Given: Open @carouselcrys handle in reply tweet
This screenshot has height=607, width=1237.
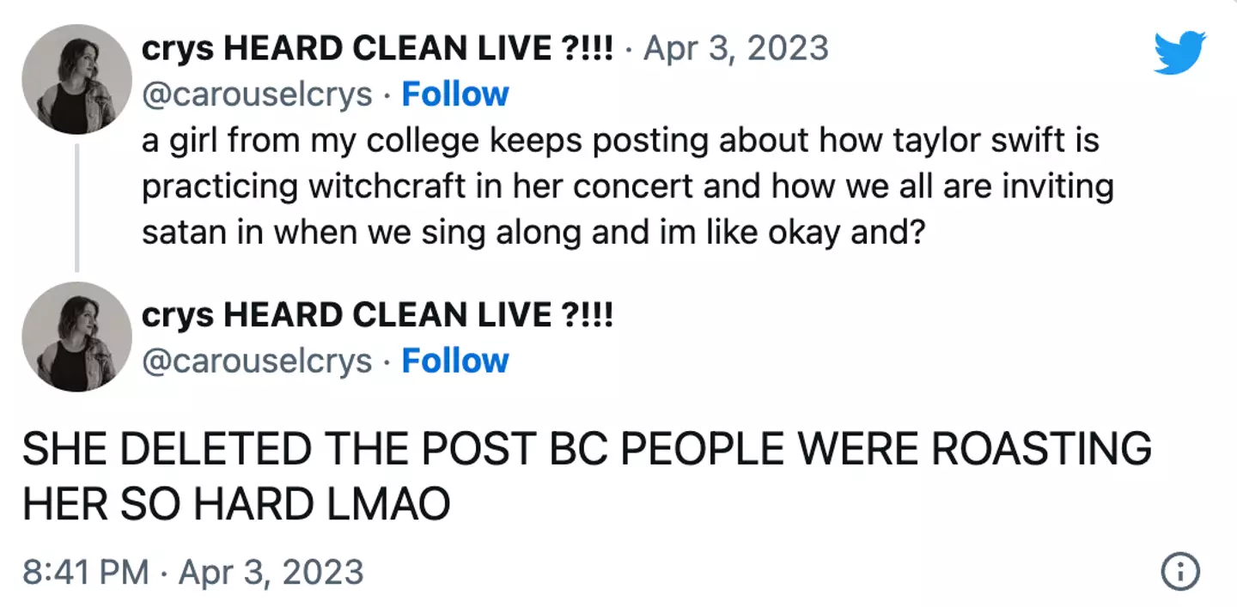Looking at the screenshot, I should [x=257, y=361].
